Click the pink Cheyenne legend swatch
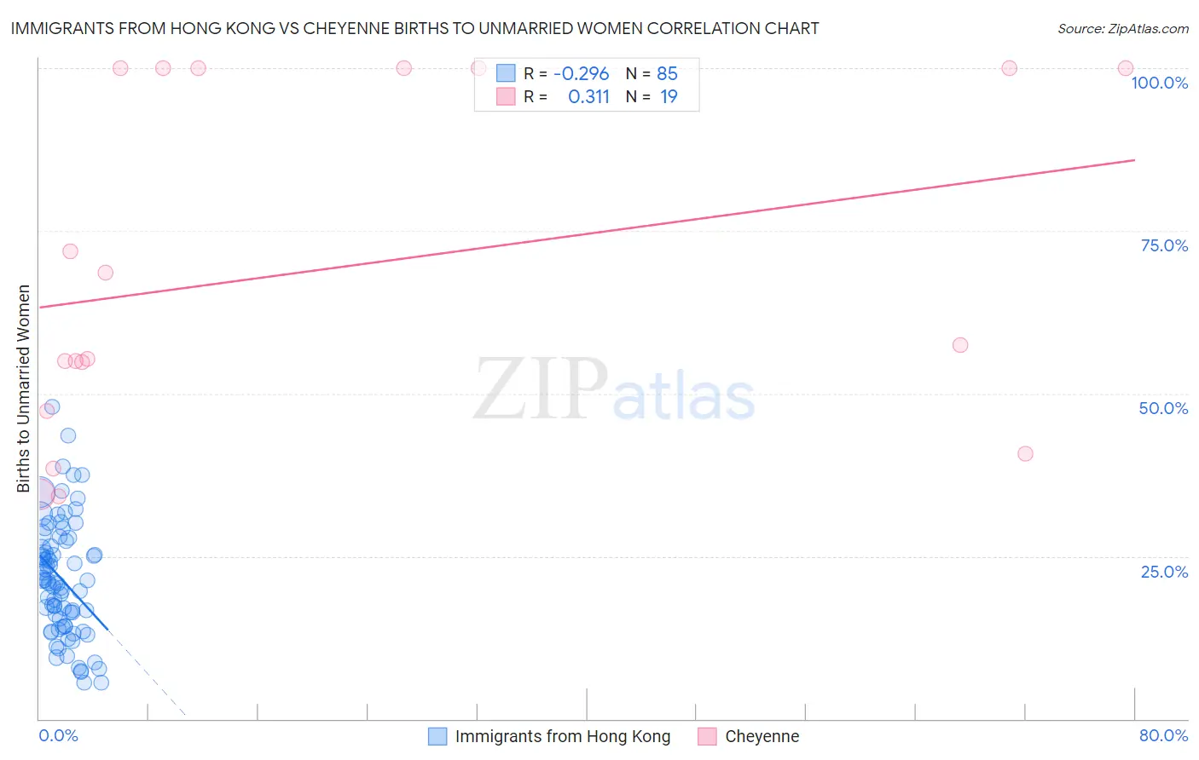1199x760 pixels. click(707, 736)
